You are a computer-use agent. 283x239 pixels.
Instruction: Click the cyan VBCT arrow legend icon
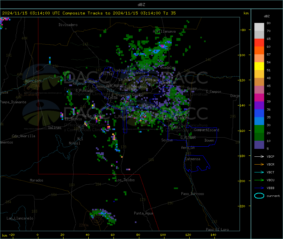click(259, 172)
